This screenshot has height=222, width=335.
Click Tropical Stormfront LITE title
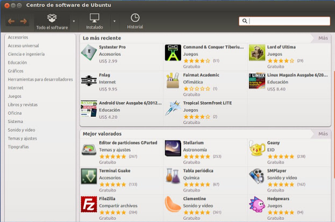208,103
